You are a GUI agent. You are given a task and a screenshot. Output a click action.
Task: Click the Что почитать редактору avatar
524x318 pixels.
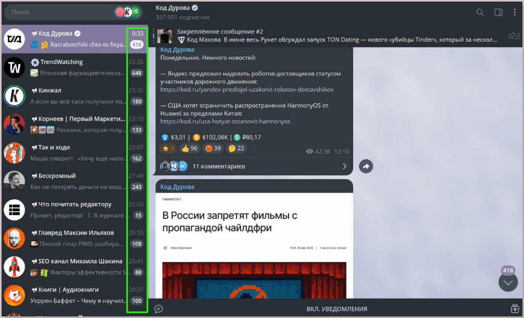tap(15, 210)
